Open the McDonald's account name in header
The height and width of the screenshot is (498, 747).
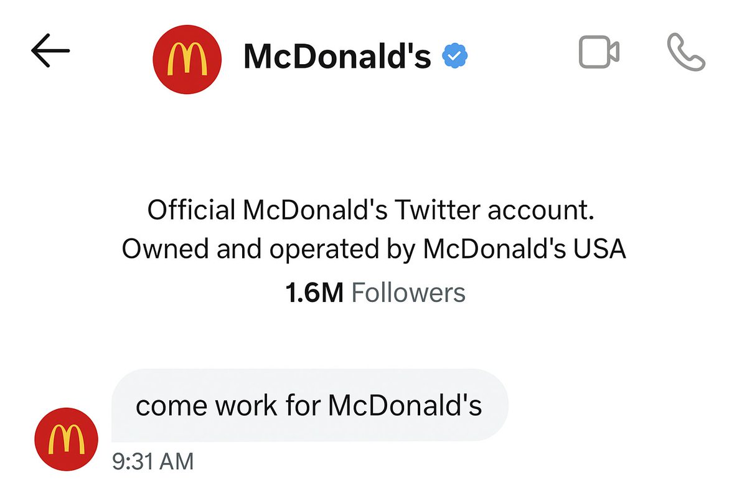point(337,57)
